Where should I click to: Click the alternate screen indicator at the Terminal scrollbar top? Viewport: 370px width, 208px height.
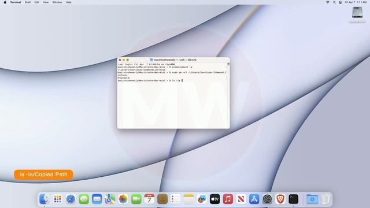coord(228,64)
